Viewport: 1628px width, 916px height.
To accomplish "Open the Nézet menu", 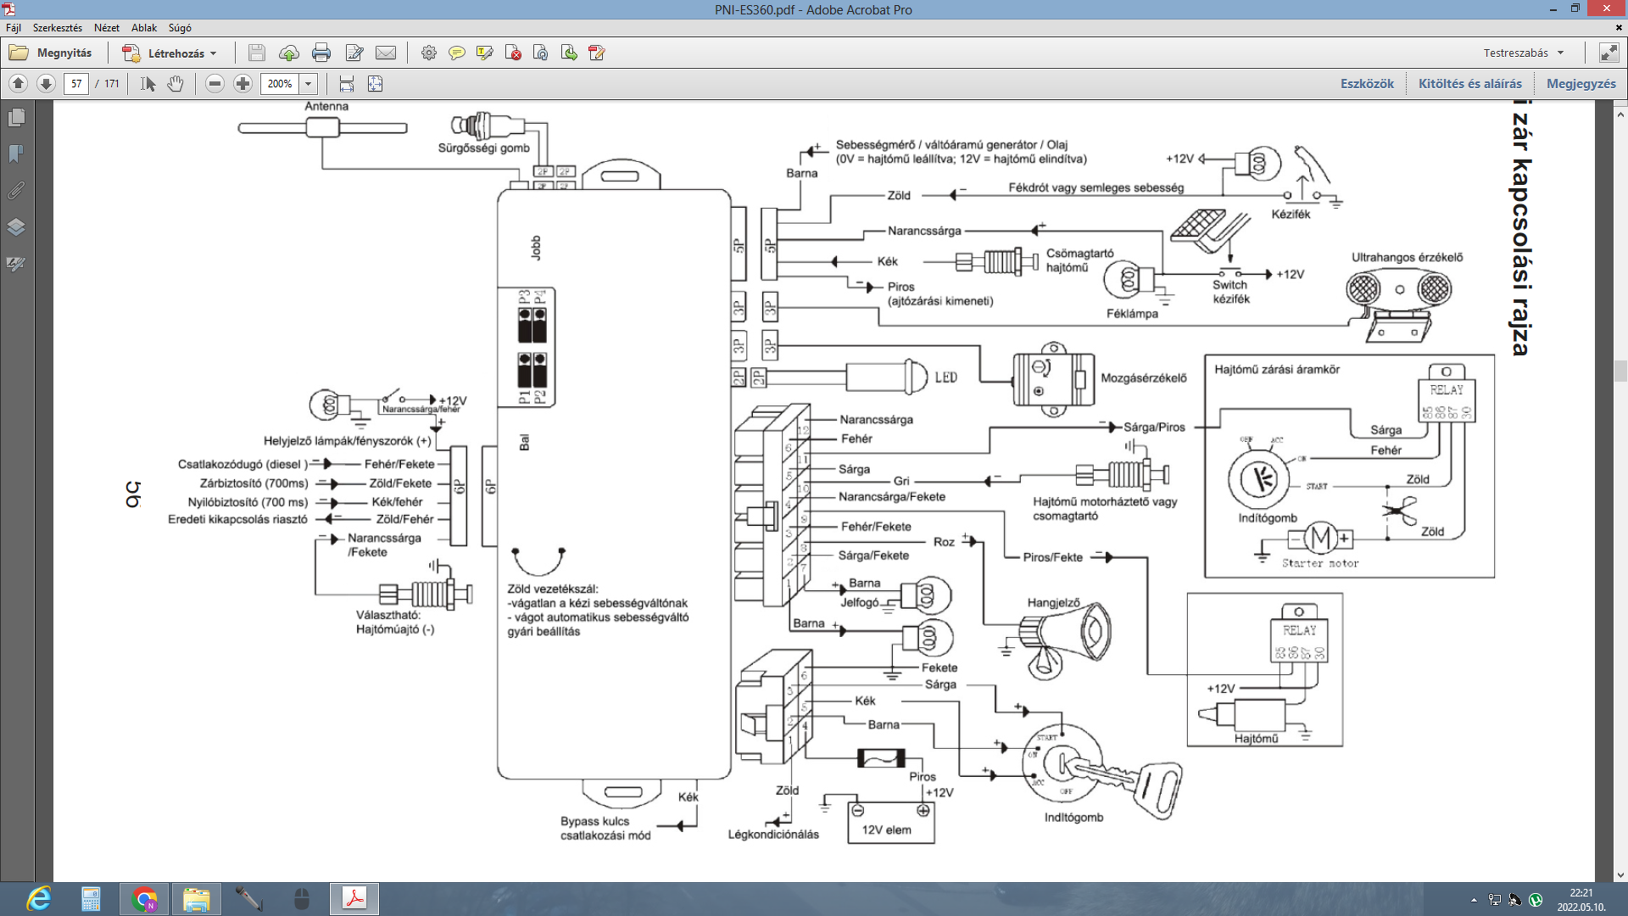I will click(107, 28).
